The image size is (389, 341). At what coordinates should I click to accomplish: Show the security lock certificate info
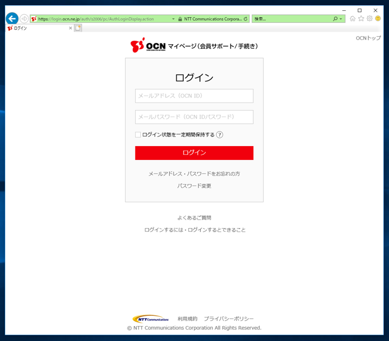180,19
